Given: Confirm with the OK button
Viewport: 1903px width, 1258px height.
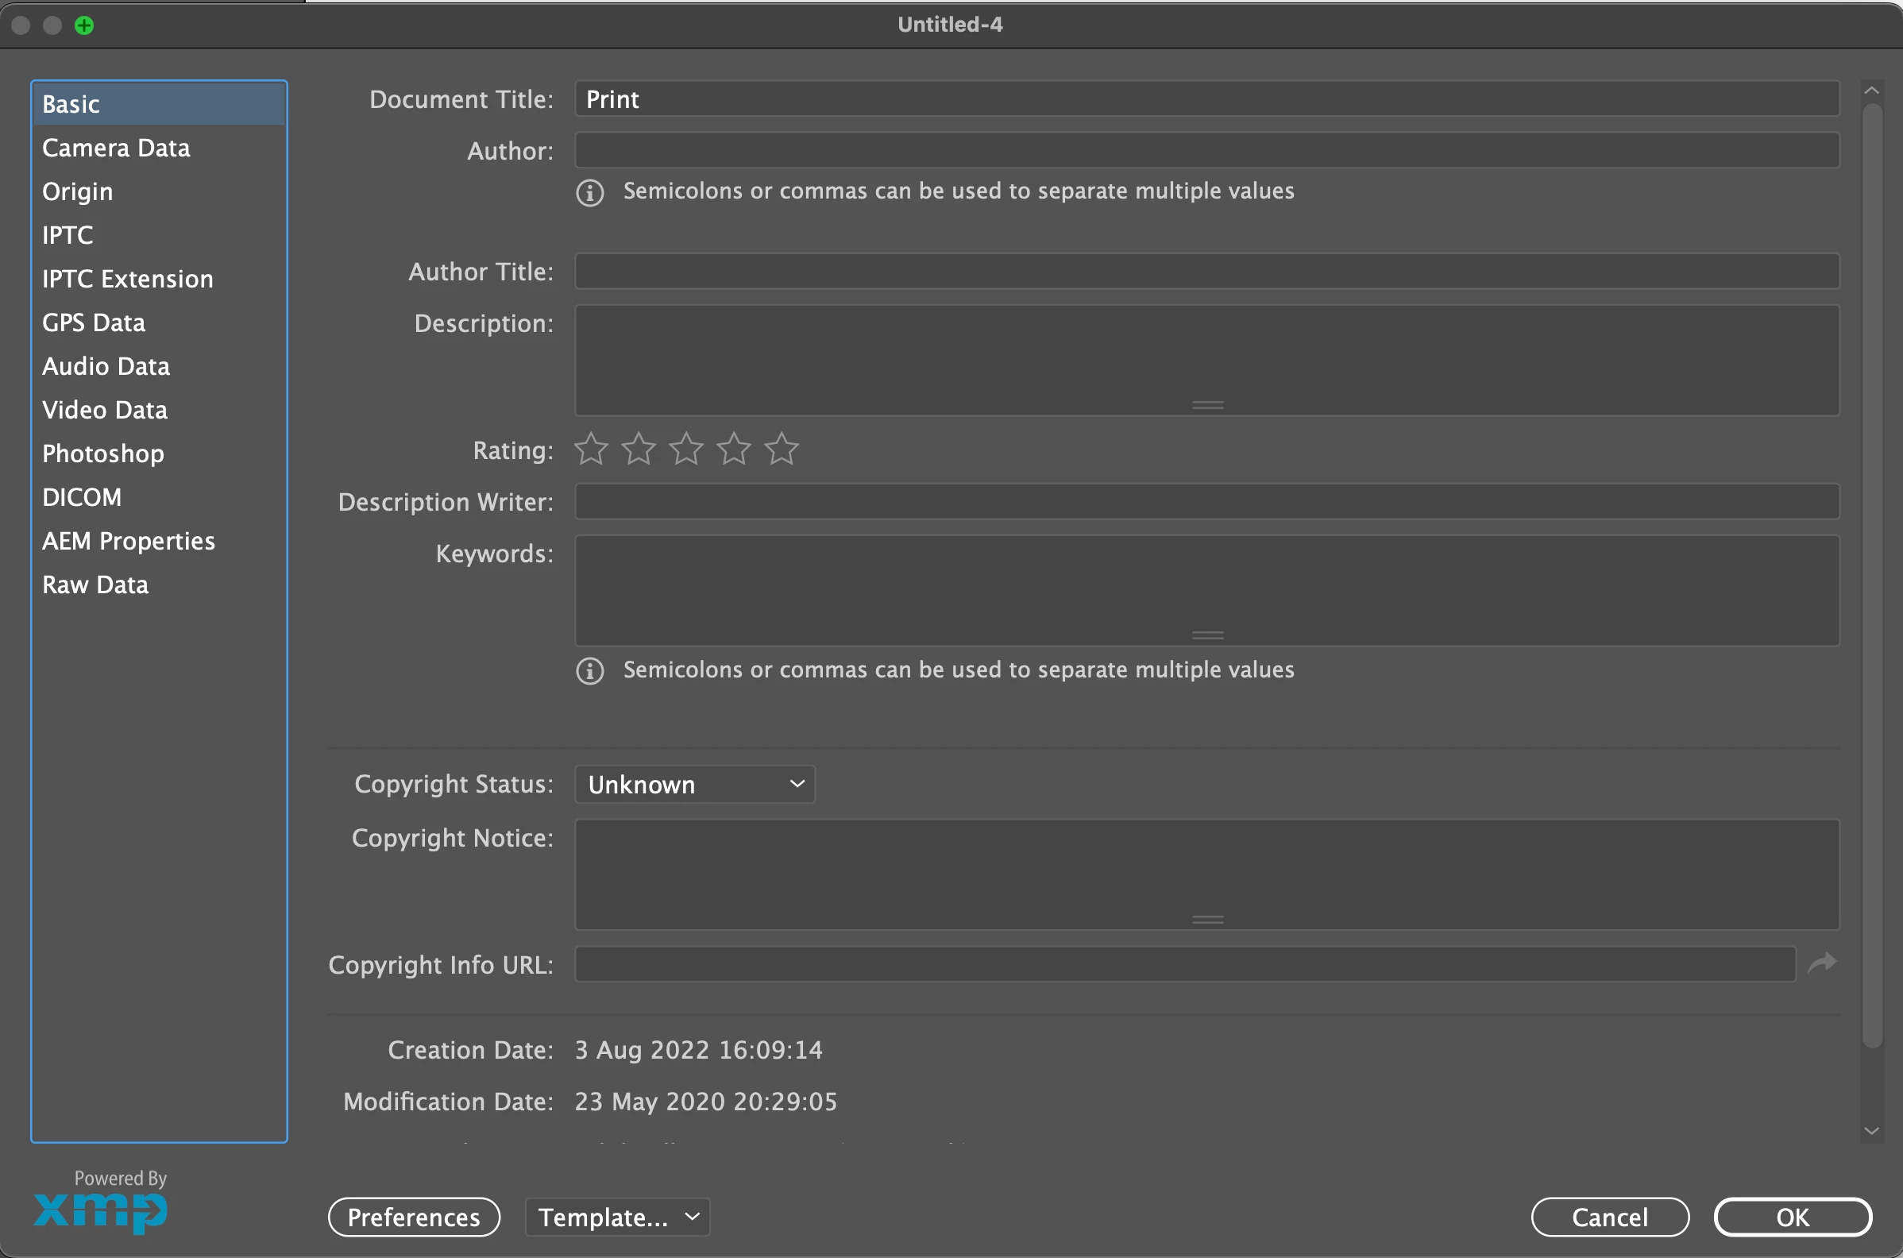Looking at the screenshot, I should 1793,1217.
